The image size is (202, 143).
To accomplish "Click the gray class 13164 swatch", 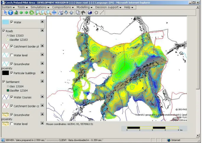I will click(x=8, y=86).
